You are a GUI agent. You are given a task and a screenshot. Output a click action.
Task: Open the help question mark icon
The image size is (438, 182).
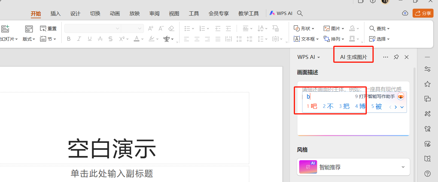428,173
